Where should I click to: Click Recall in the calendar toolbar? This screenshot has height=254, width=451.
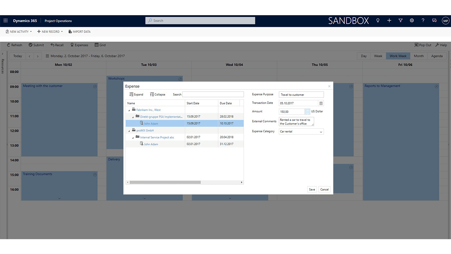click(57, 45)
